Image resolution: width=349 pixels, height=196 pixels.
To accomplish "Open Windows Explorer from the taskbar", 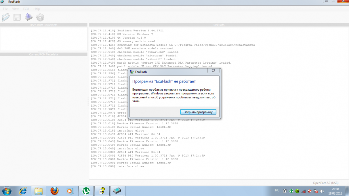I will point(39,191).
